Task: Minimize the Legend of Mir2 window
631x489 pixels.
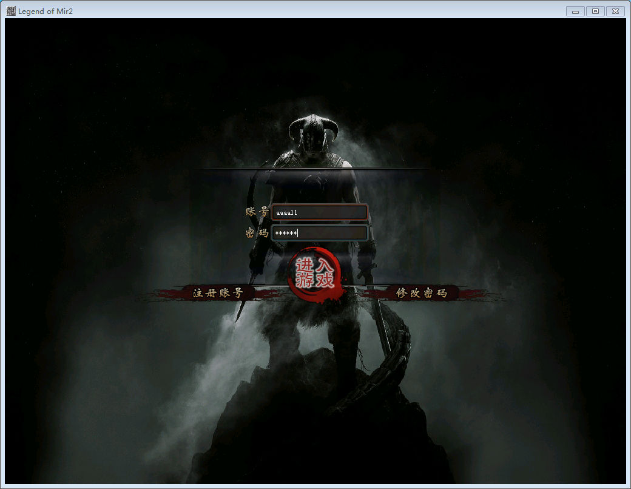Action: pyautogui.click(x=575, y=12)
